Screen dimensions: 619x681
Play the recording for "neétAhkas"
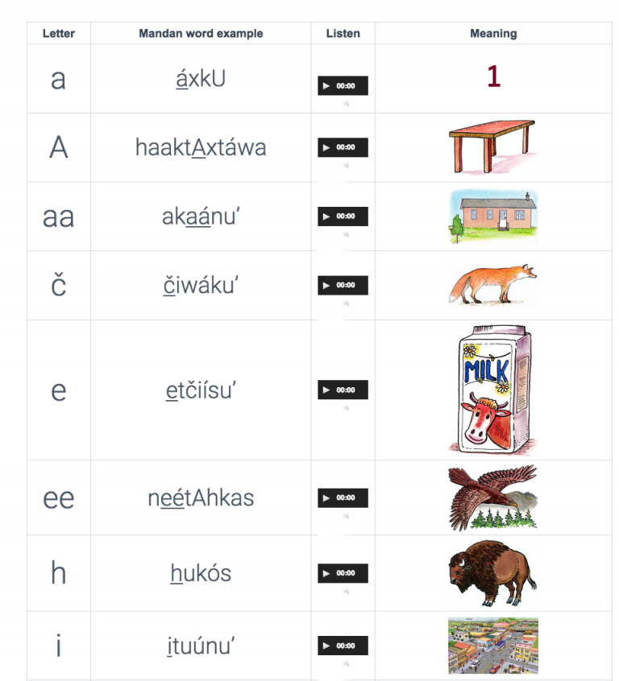(327, 497)
